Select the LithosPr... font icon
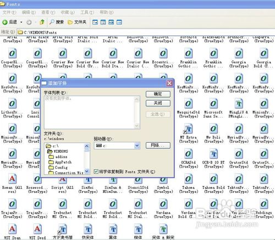Image resolution: width=275 pixels, height=240 pixels. click(x=12, y=104)
